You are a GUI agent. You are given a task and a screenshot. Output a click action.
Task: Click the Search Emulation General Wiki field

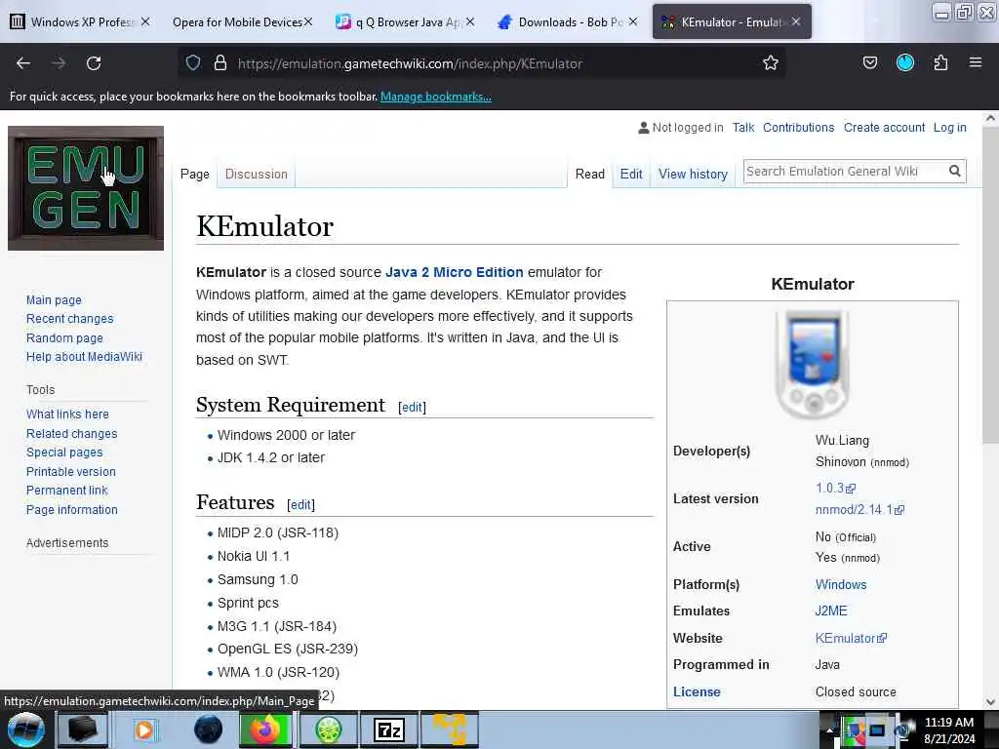pos(844,171)
